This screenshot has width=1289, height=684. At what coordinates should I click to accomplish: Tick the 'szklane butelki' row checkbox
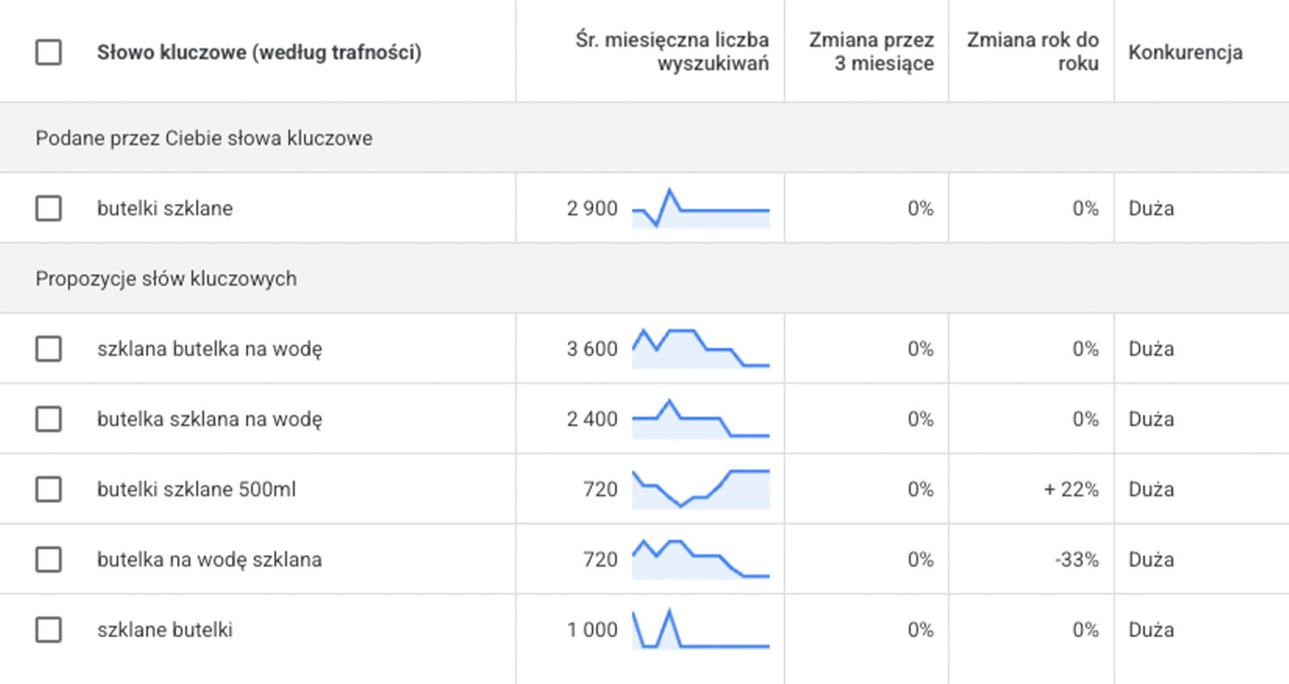click(x=48, y=629)
